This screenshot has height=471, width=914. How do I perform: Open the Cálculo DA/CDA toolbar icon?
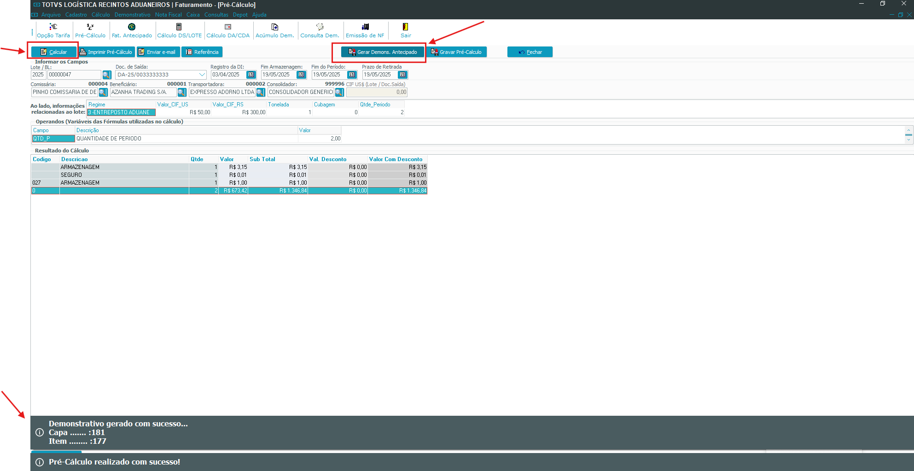[x=228, y=30]
